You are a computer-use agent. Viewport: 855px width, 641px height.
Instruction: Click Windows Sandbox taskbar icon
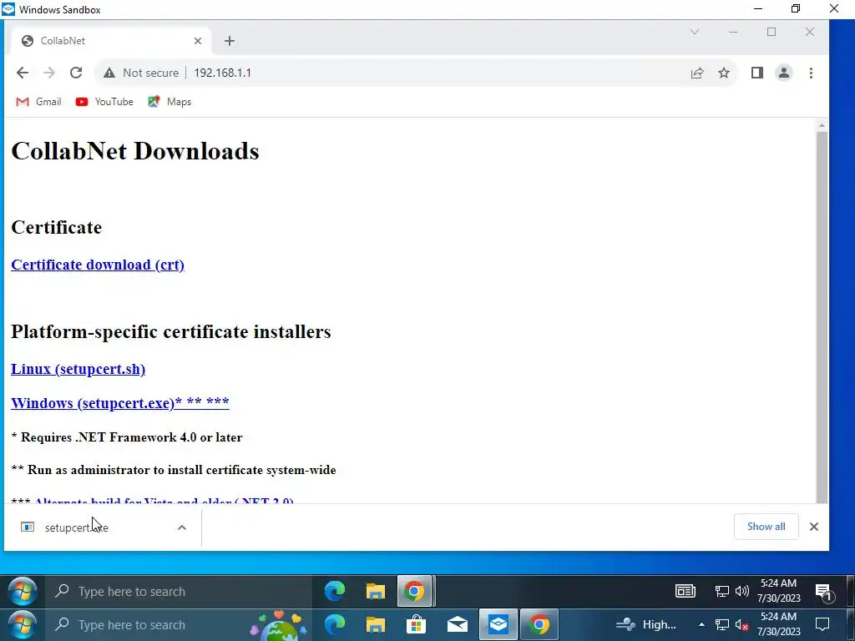click(498, 624)
